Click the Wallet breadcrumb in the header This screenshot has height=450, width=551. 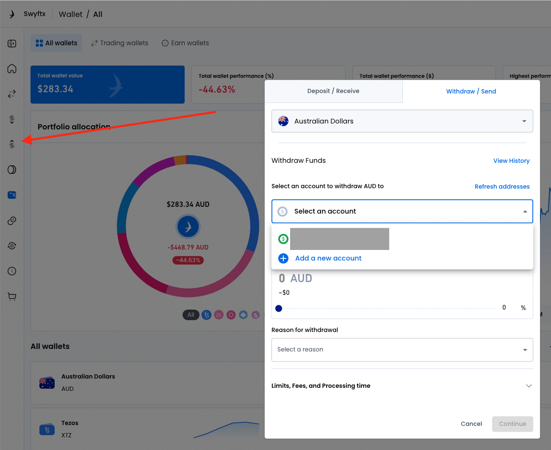(71, 14)
